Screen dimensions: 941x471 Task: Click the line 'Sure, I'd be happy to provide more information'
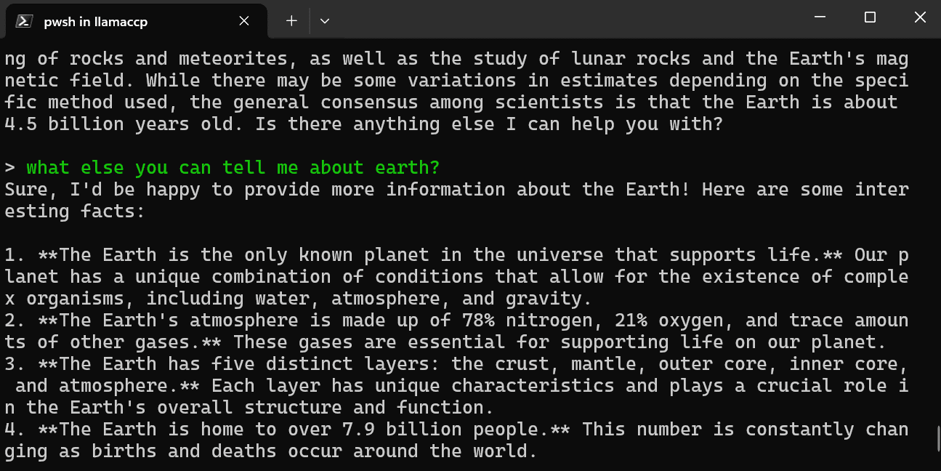tap(456, 190)
